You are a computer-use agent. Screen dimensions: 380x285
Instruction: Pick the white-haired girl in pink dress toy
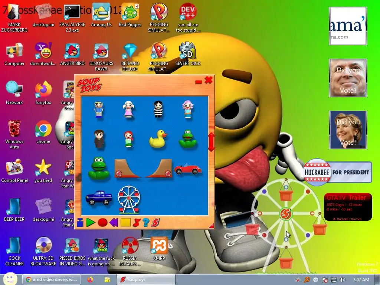128,109
